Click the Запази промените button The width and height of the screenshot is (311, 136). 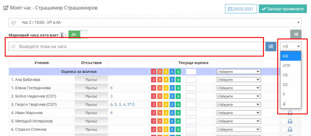tap(282, 9)
